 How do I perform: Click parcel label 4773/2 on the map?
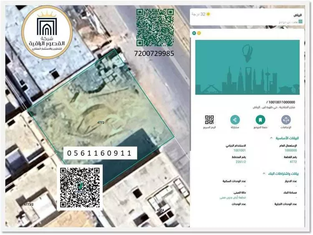pyautogui.click(x=29, y=205)
